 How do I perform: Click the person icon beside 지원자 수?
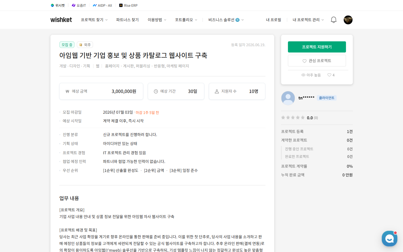click(217, 91)
